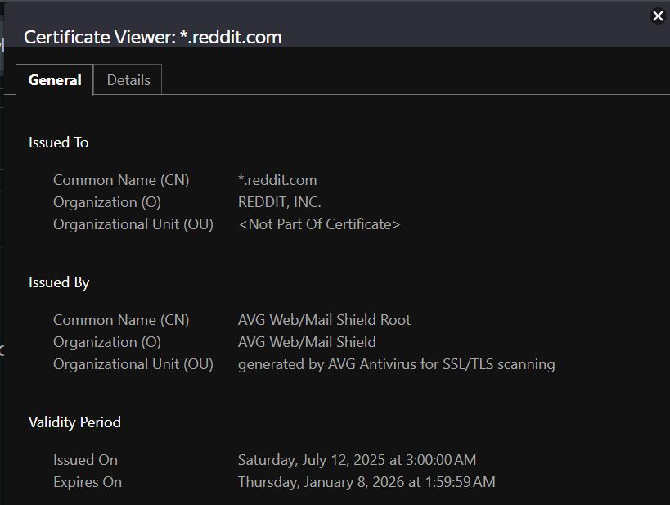This screenshot has height=505, width=670.
Task: Select the '*.reddit.com' common name value
Action: 277,180
